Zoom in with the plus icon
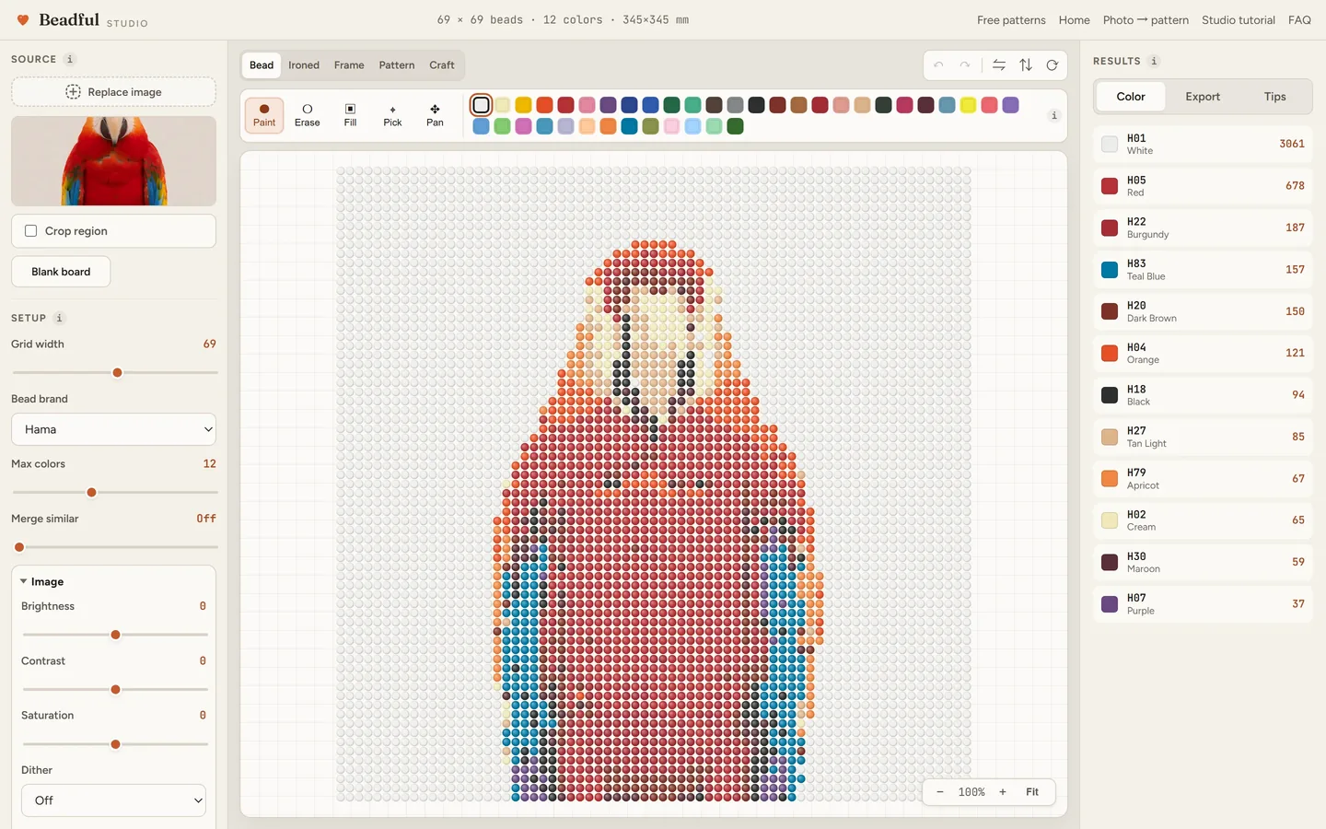 coord(1003,792)
